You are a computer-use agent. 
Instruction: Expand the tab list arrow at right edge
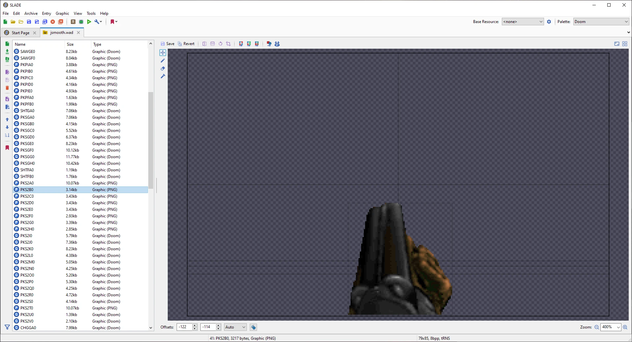pos(628,33)
